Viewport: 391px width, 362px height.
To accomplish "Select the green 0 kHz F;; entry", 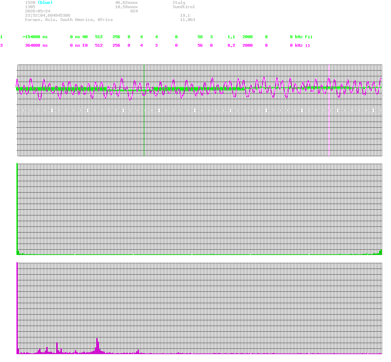I will (x=301, y=37).
